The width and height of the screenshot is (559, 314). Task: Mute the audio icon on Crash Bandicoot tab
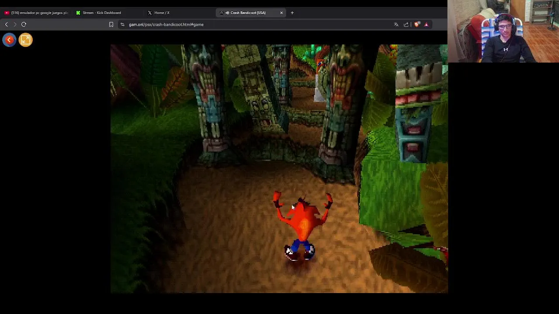[227, 13]
